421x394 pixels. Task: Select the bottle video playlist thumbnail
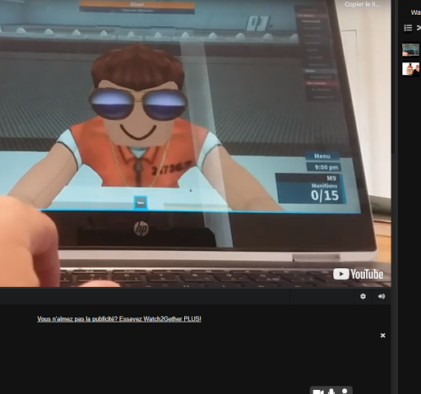click(x=410, y=68)
